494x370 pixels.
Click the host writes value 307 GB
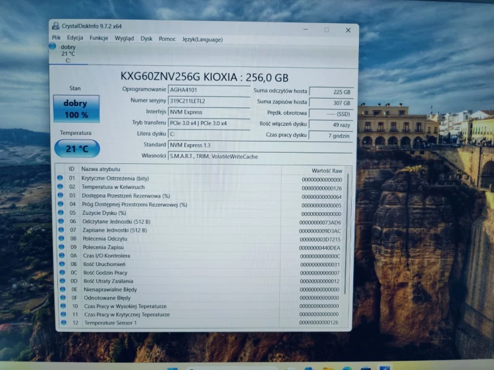331,103
